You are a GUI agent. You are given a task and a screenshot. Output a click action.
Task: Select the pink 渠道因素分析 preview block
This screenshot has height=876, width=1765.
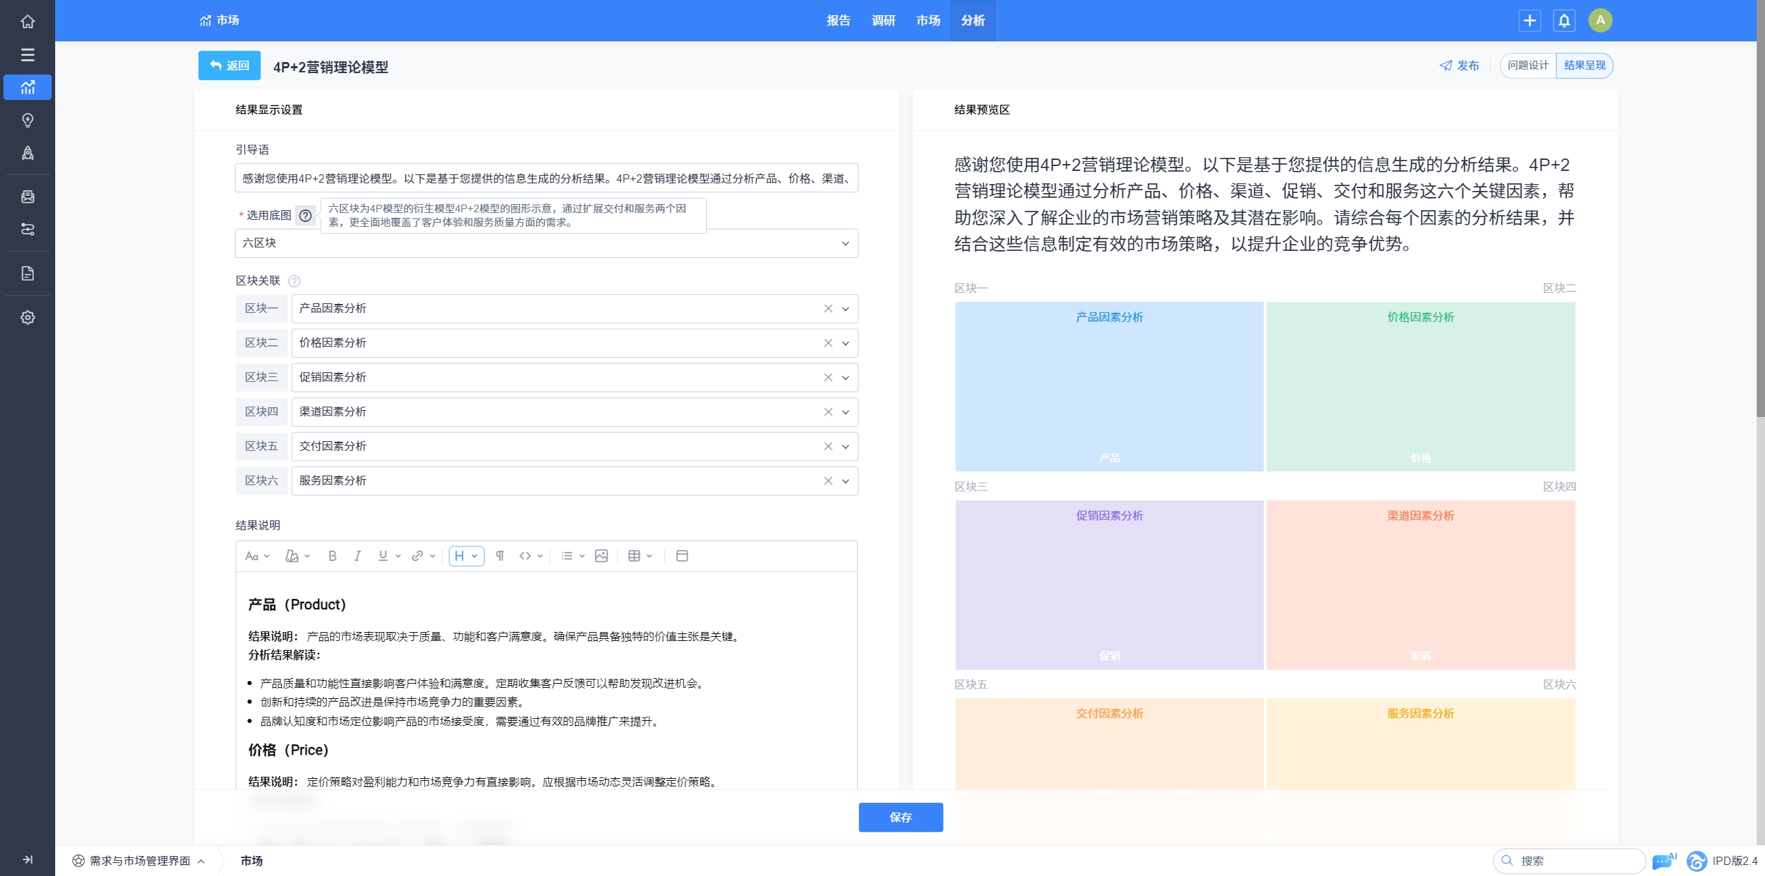(x=1420, y=585)
